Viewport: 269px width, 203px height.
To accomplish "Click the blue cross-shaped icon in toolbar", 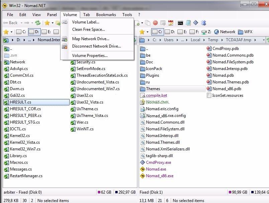I will pos(204,23).
